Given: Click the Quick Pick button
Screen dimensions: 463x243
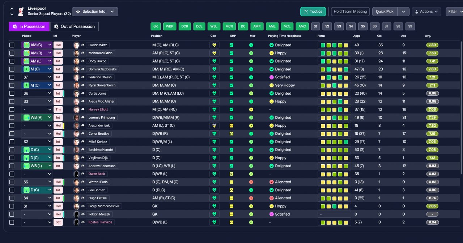Looking at the screenshot, I should click(385, 12).
